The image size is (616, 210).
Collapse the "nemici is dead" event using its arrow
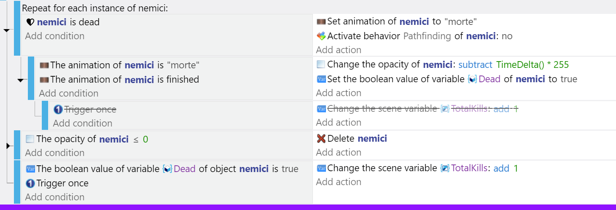pos(6,31)
